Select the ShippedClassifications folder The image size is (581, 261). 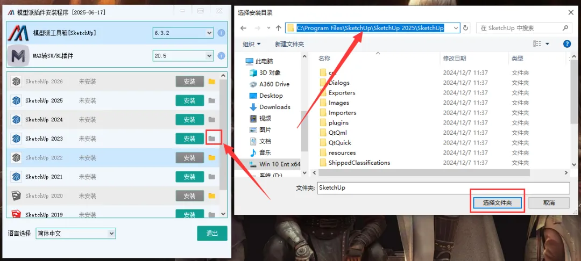point(355,163)
